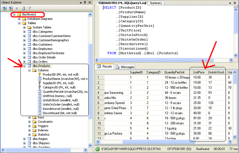Click the query editor horizontal scrollbar
Image resolution: width=239 pixels, height=153 pixels.
(x=156, y=60)
